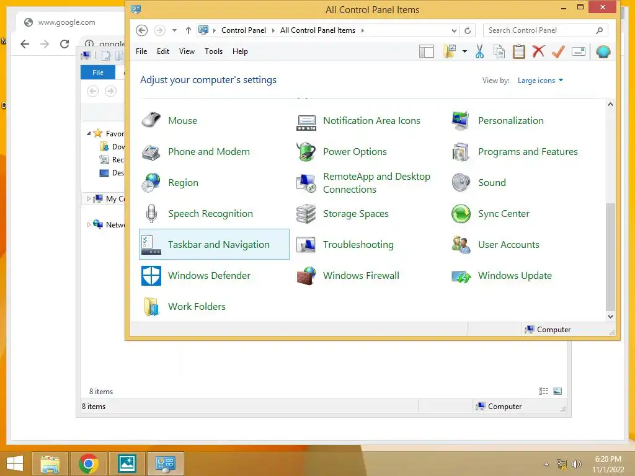Click the Copy toolbar icon

click(x=499, y=51)
